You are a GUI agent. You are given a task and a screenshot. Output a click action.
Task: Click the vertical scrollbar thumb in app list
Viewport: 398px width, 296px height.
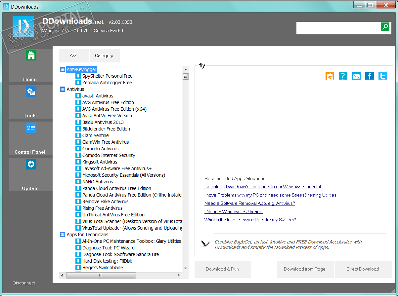(x=186, y=76)
